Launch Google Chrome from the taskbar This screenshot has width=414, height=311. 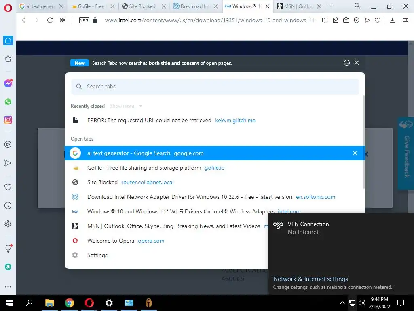tap(70, 303)
